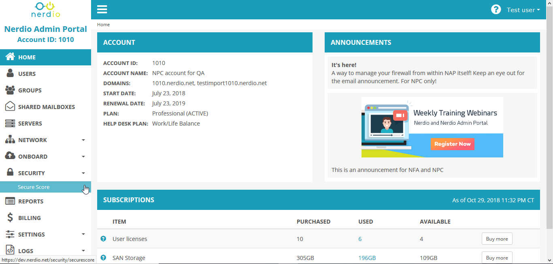This screenshot has width=553, height=264.
Task: Click the Users person icon
Action: tap(10, 73)
